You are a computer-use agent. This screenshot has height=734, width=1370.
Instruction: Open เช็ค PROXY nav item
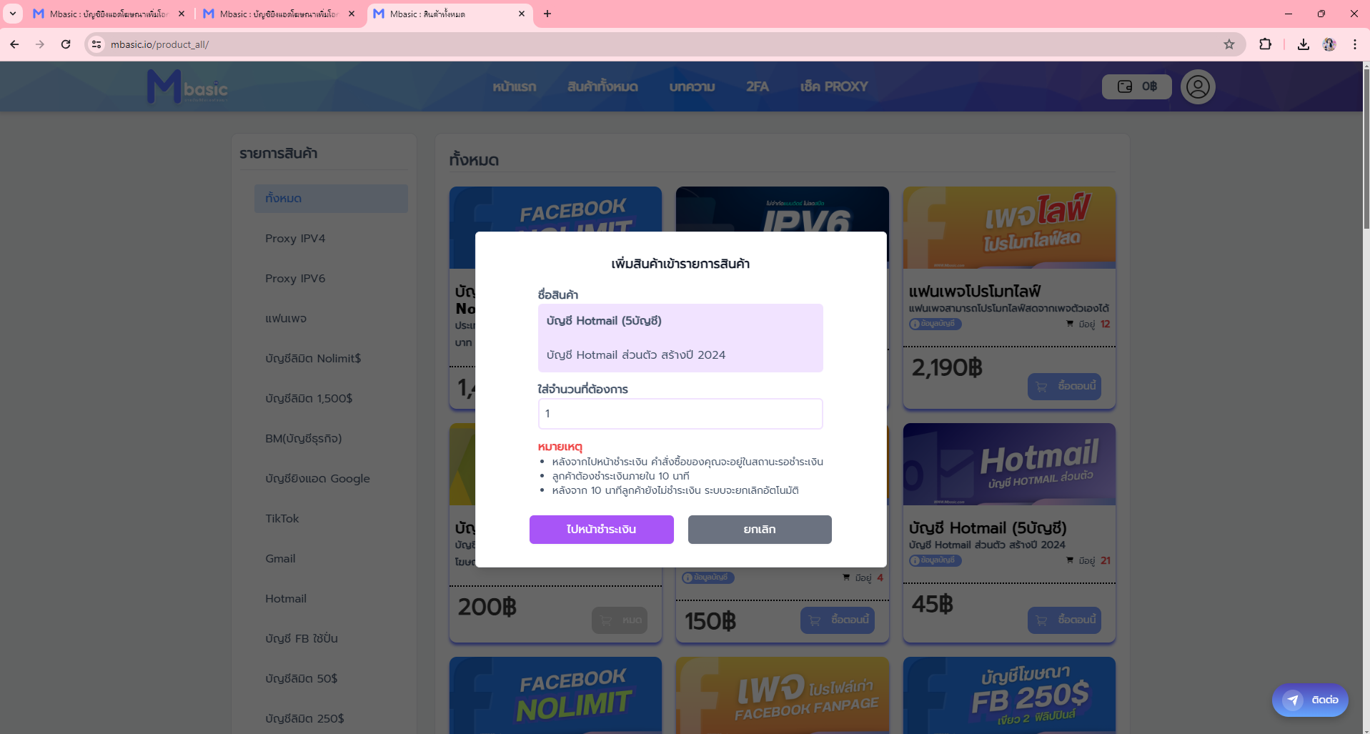point(834,86)
